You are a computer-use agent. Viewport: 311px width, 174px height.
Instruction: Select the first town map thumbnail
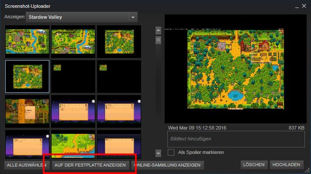[27, 42]
